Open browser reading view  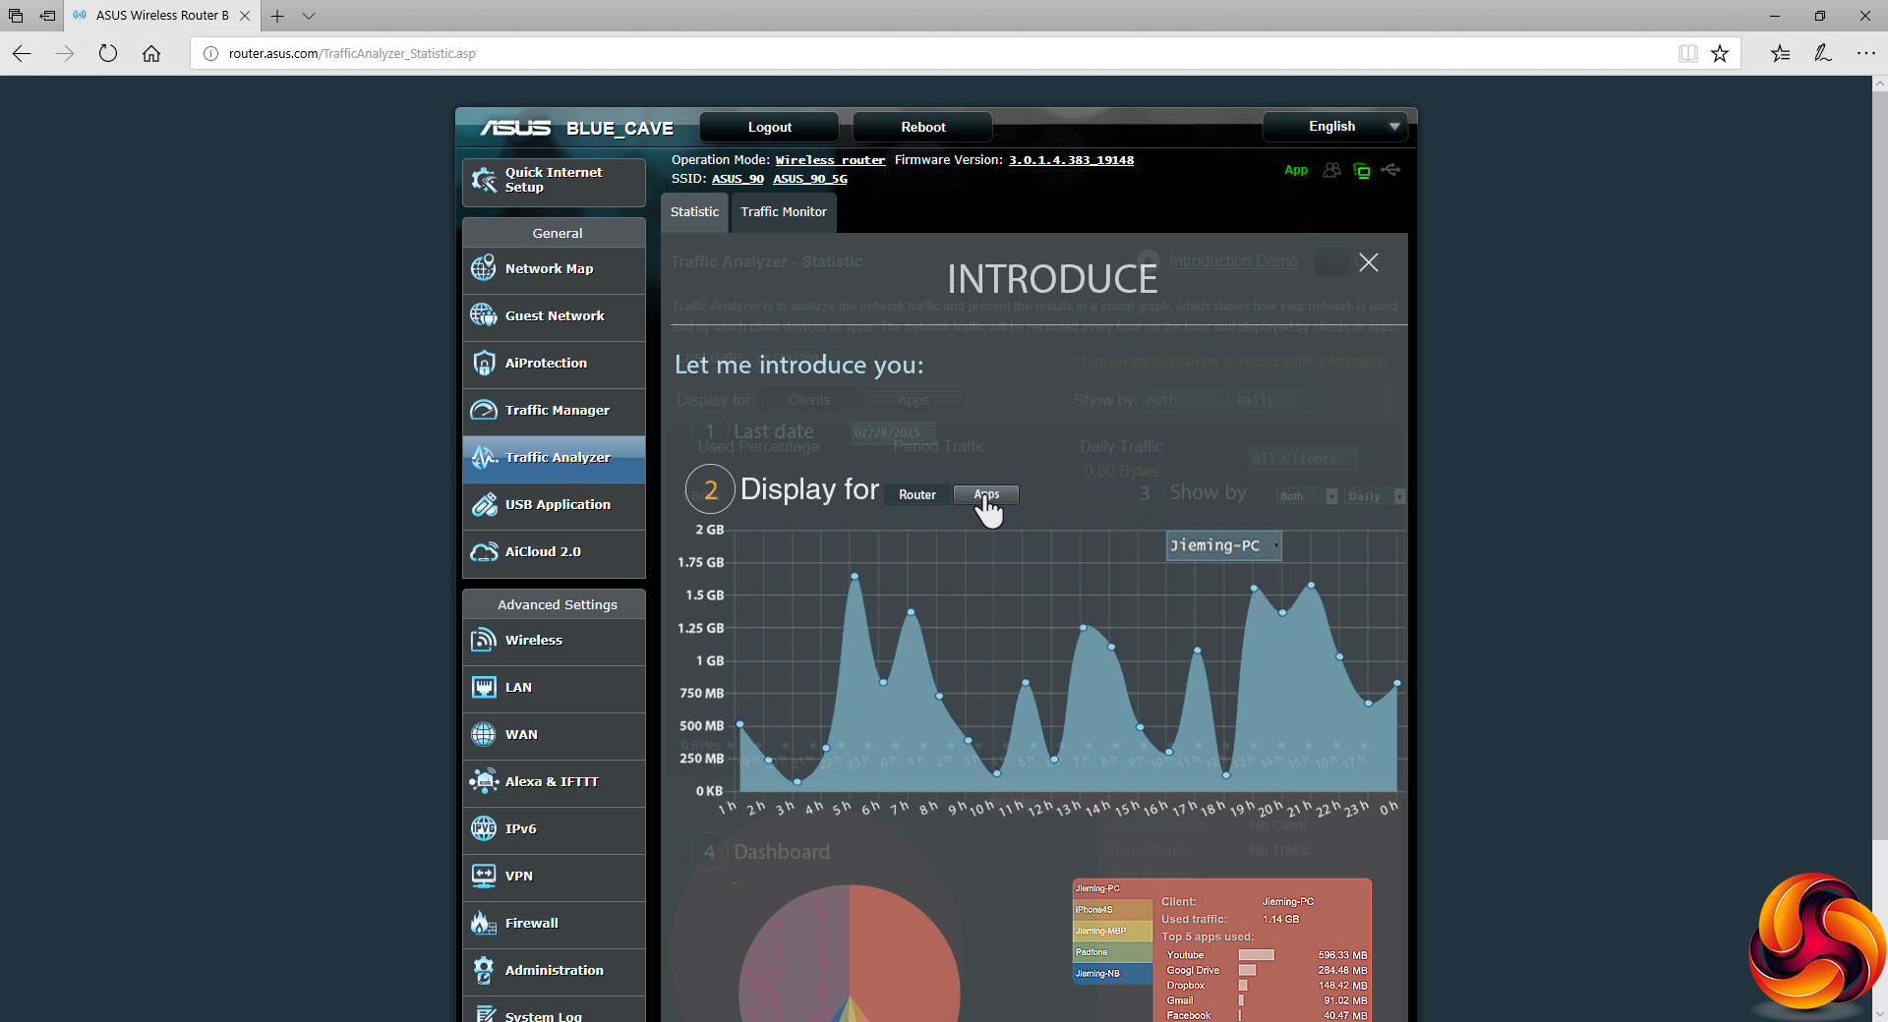pyautogui.click(x=1687, y=53)
